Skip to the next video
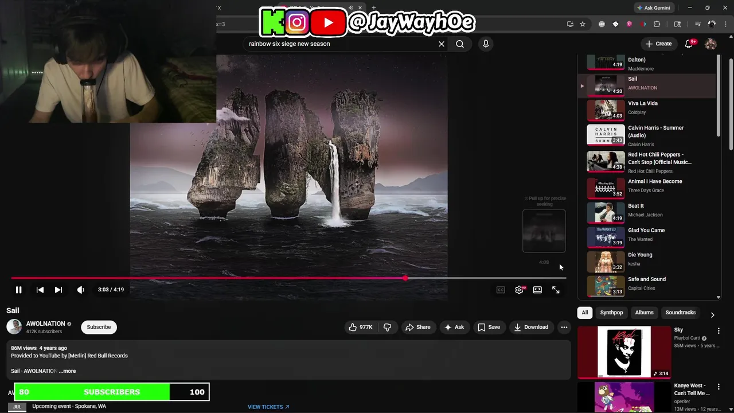The width and height of the screenshot is (734, 413). click(x=58, y=290)
